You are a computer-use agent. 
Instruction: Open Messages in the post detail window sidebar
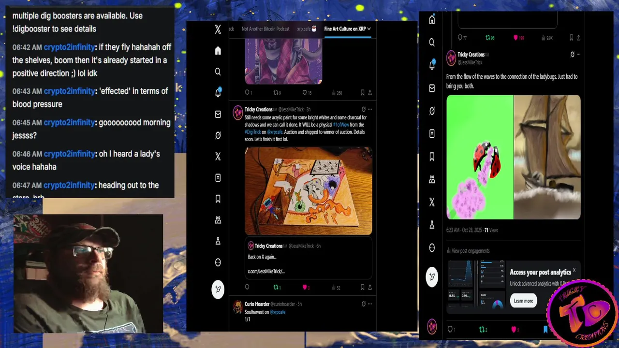point(432,88)
